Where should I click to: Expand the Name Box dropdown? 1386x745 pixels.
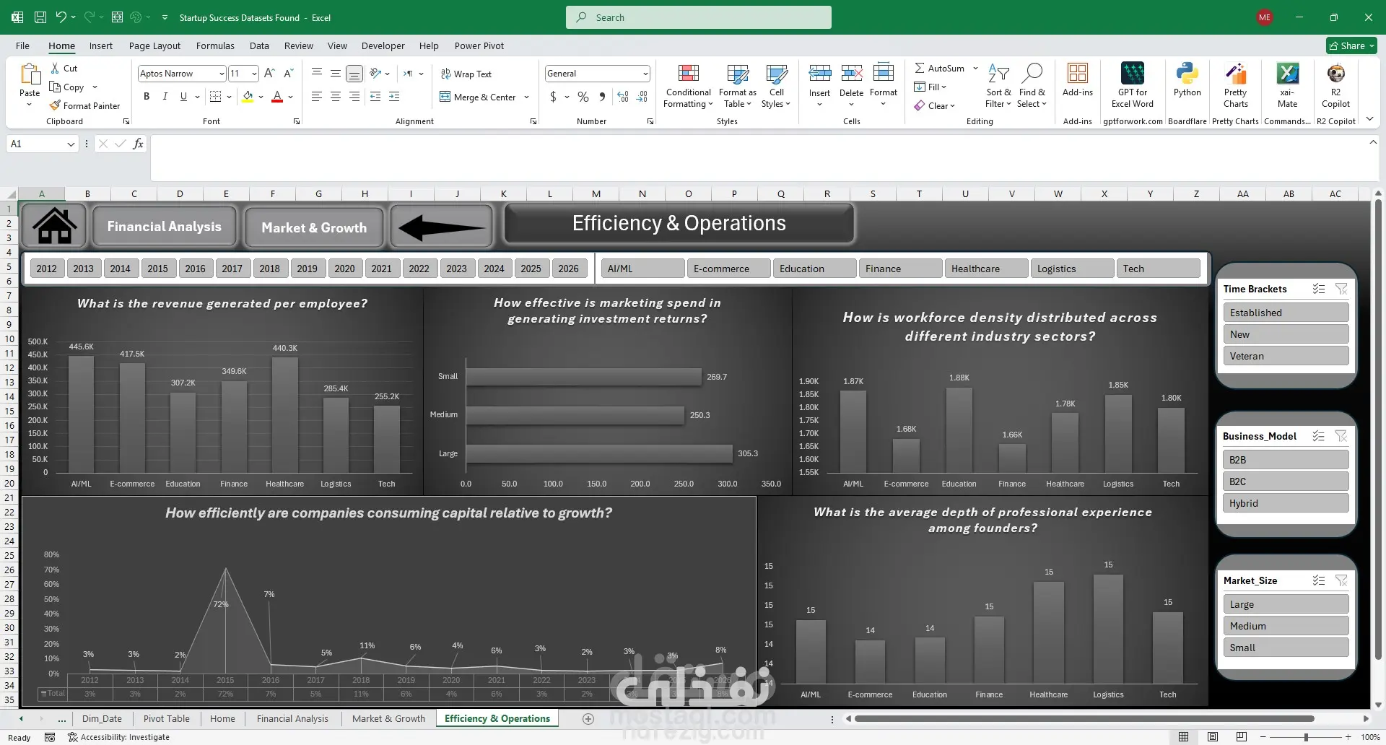click(x=71, y=144)
